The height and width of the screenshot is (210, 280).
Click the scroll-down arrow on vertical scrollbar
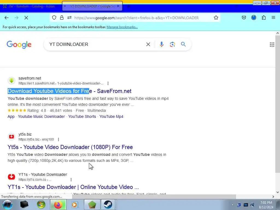coord(278,192)
